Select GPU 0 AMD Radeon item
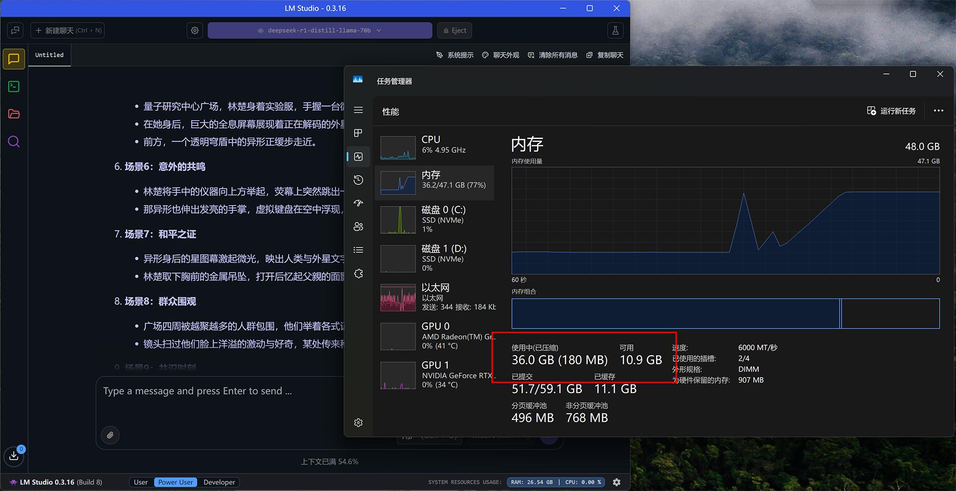Image resolution: width=956 pixels, height=491 pixels. pos(435,336)
